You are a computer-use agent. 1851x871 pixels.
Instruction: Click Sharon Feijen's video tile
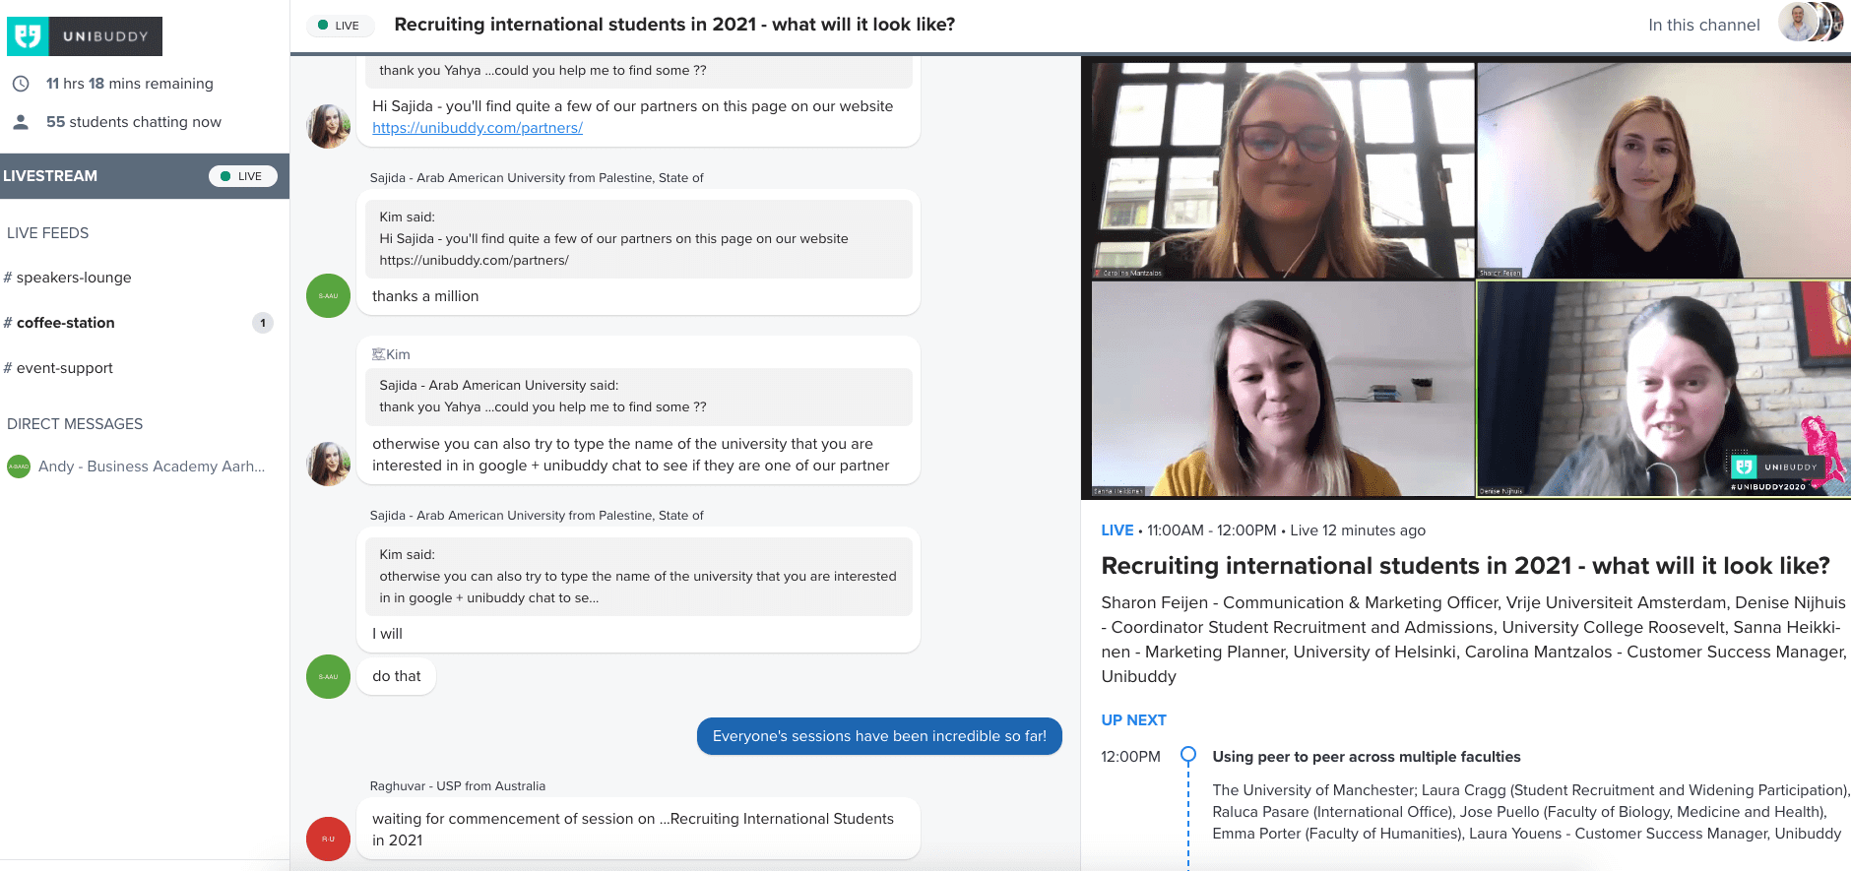pyautogui.click(x=1664, y=171)
